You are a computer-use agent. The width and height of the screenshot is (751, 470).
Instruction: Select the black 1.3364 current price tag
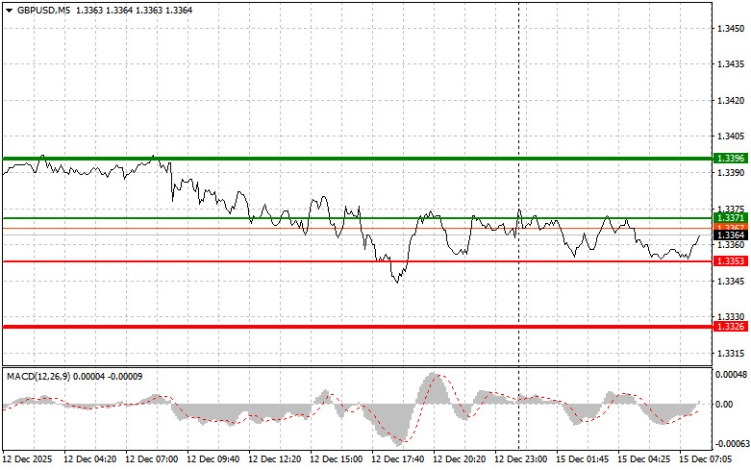(730, 235)
